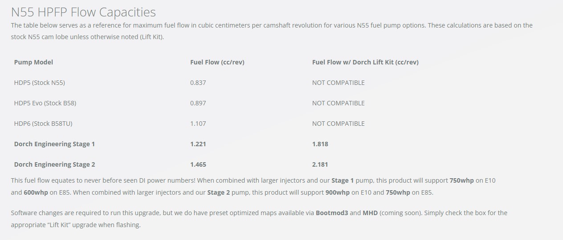Click Dorch Engineering Stage 1 pump name
The image size is (563, 240).
click(x=54, y=144)
